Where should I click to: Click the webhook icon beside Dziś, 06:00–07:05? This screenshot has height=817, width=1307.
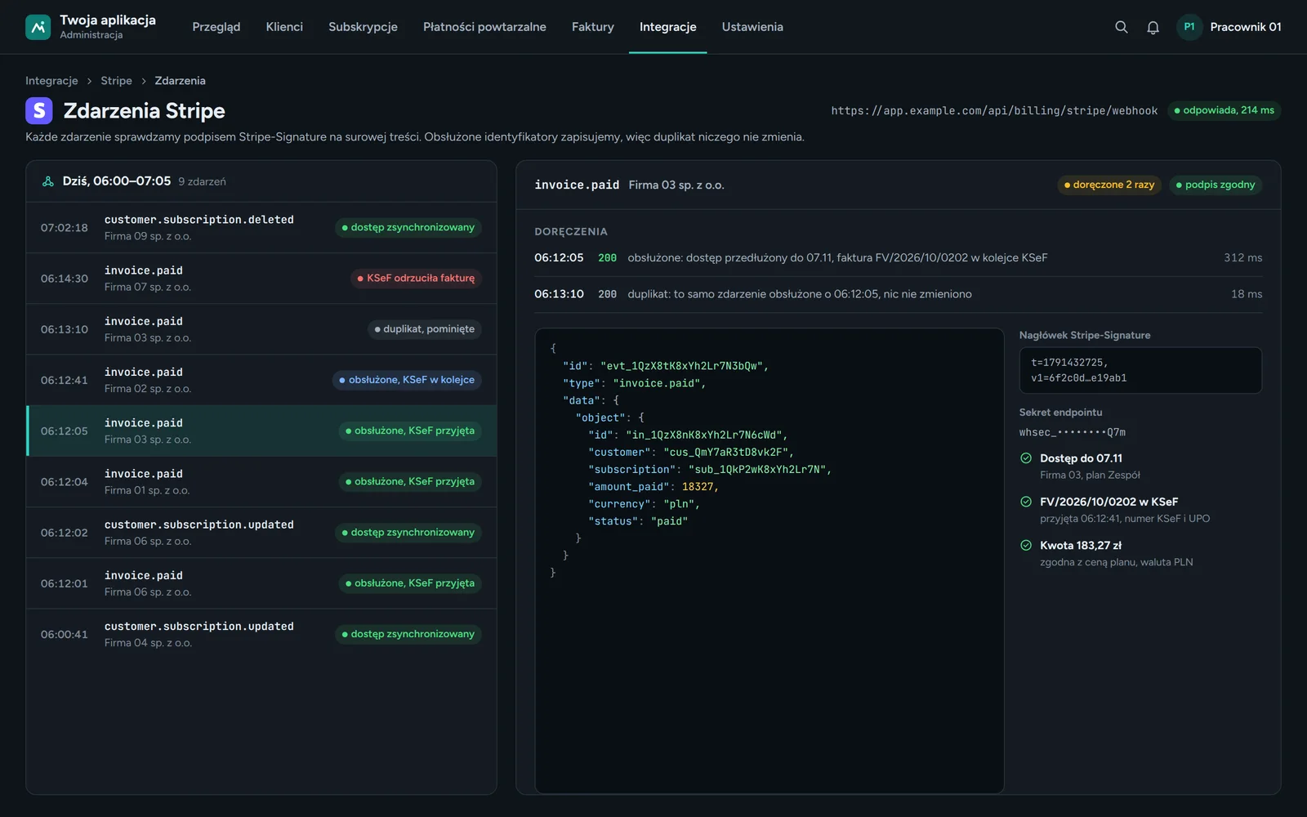pos(48,181)
